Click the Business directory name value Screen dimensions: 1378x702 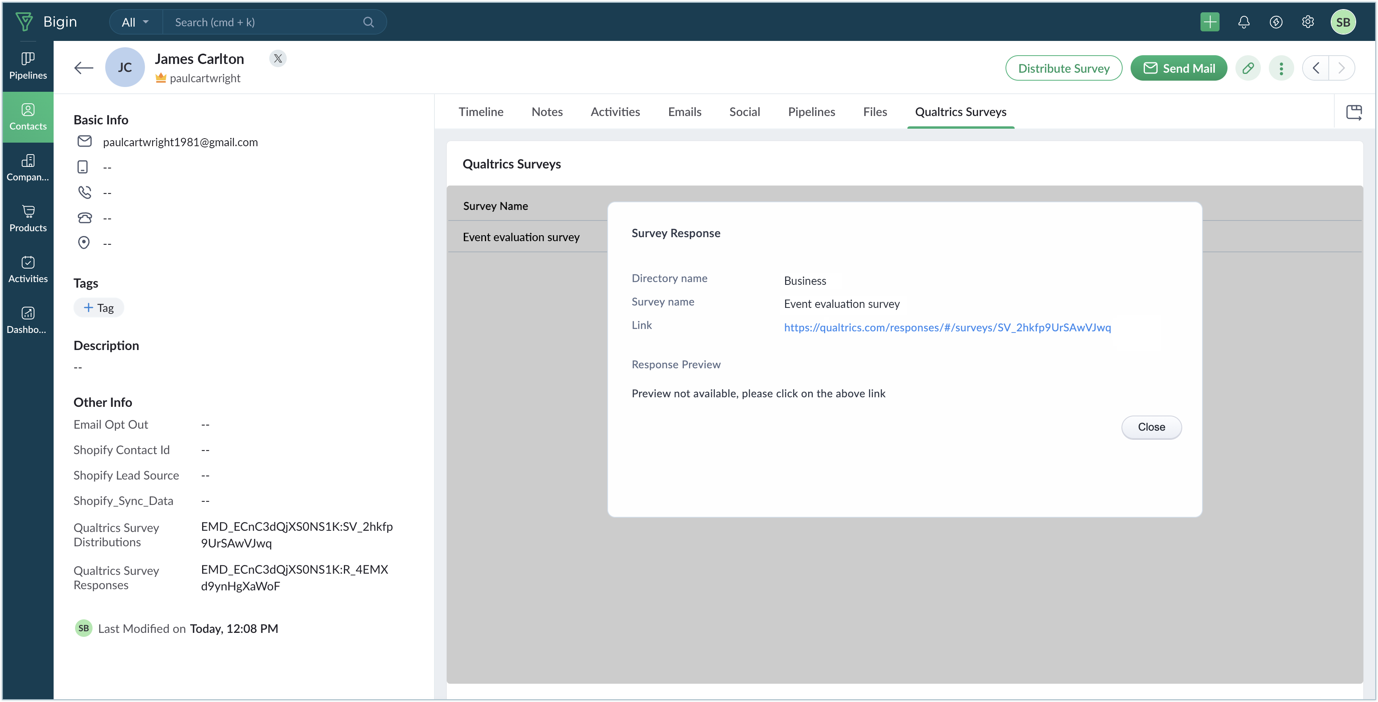coord(805,280)
